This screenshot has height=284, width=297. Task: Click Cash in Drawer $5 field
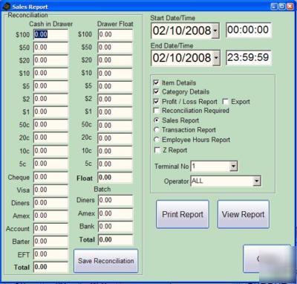50,86
